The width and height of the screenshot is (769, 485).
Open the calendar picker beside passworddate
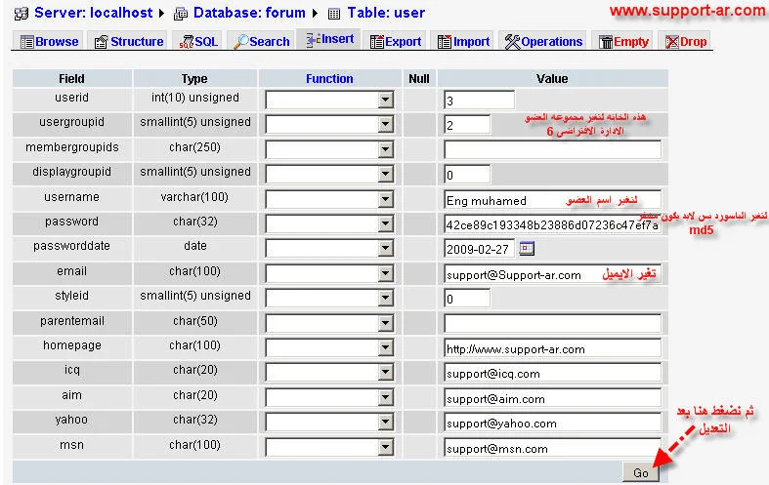tap(528, 248)
